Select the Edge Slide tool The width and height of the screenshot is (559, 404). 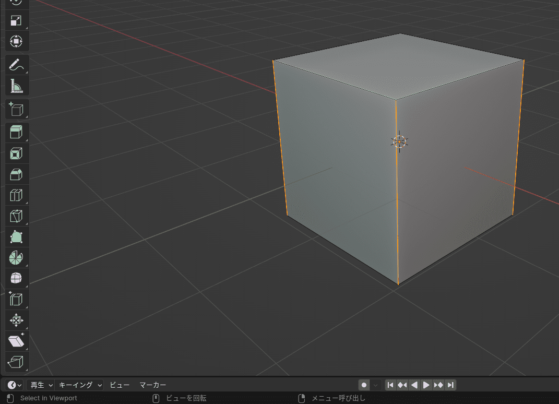pyautogui.click(x=16, y=299)
